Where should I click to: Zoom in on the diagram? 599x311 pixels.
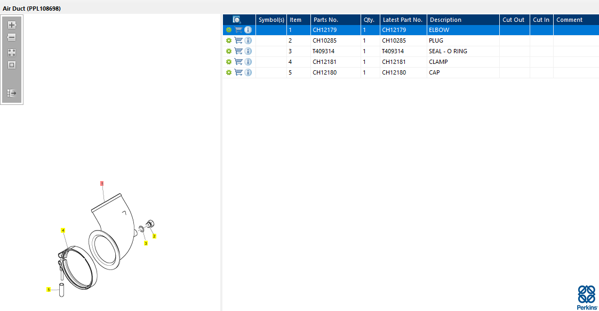[x=12, y=25]
